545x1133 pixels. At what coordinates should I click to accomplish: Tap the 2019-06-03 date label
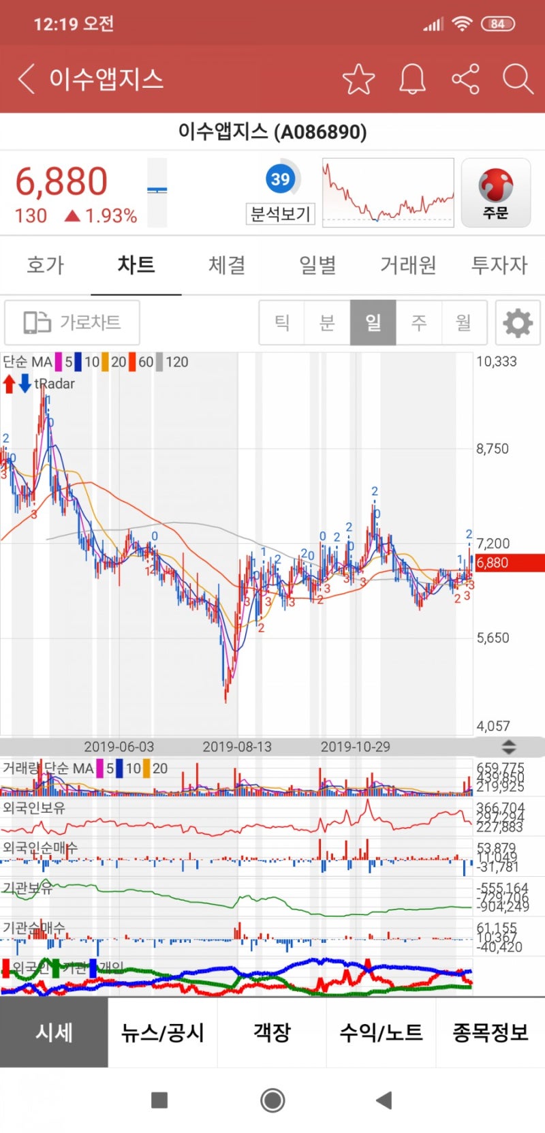coord(119,747)
